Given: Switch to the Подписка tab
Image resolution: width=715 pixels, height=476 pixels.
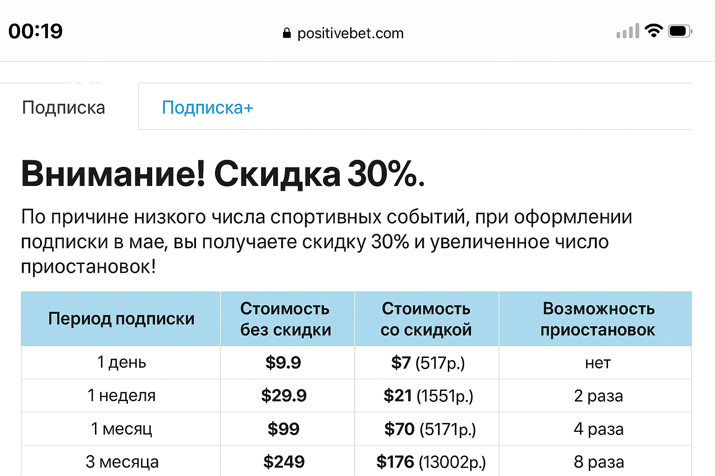Looking at the screenshot, I should pos(64,107).
